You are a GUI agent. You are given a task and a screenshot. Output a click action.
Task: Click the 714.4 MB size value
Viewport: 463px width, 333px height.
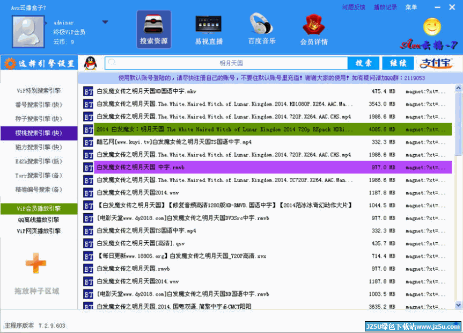coord(383,256)
